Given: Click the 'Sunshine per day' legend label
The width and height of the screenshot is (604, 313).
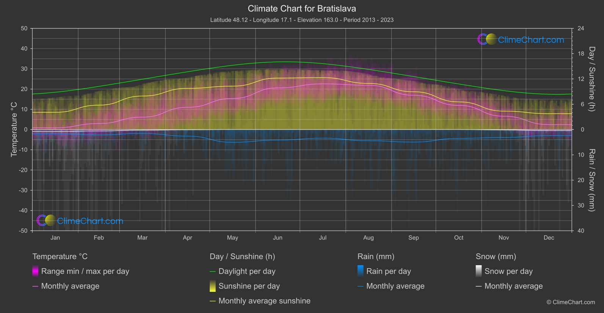Looking at the screenshot, I should [249, 286].
